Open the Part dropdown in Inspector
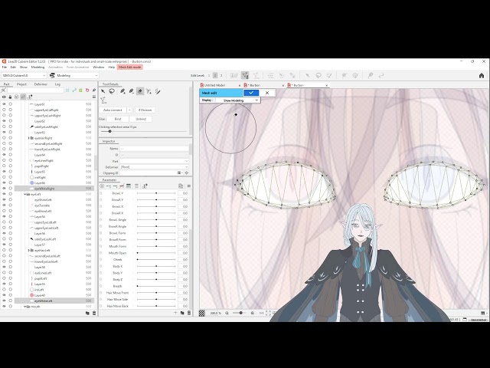The image size is (490, 368). 155,161
